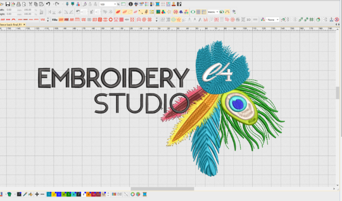Viewport: 342px width, 201px height.
Task: Toggle the grid display icon
Action: tap(198, 12)
